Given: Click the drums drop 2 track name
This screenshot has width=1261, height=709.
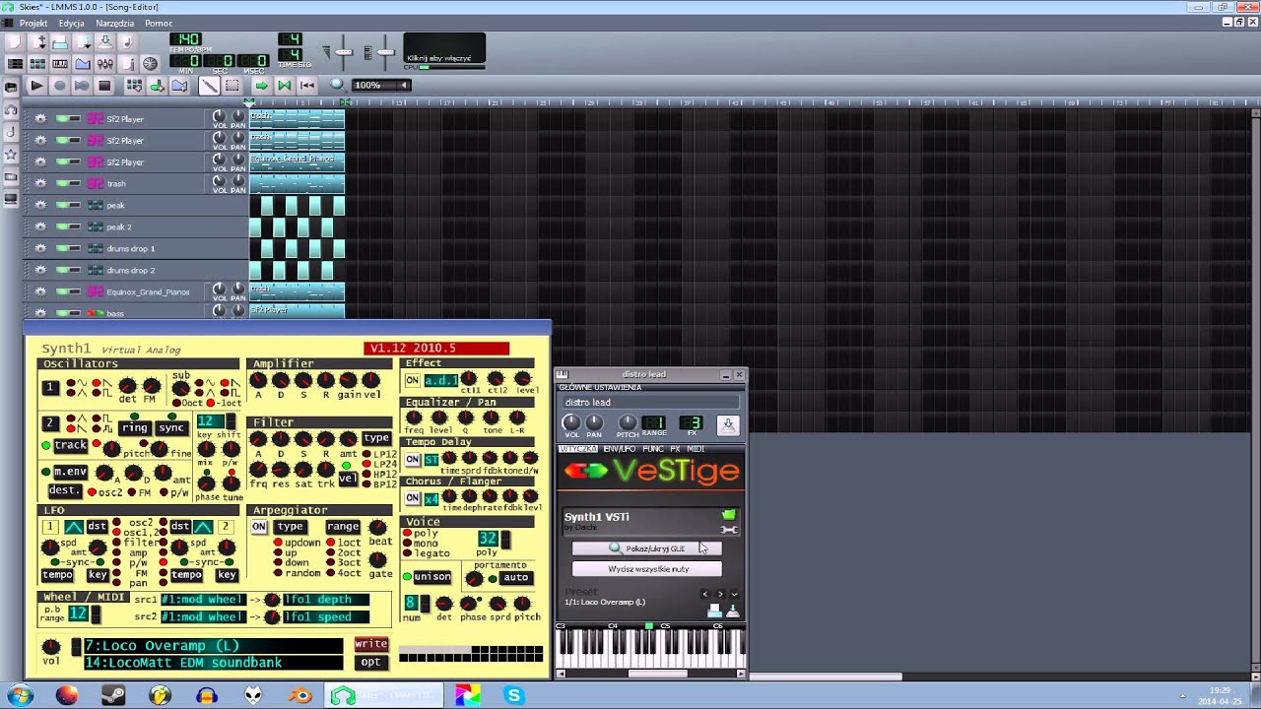Looking at the screenshot, I should click(x=130, y=270).
